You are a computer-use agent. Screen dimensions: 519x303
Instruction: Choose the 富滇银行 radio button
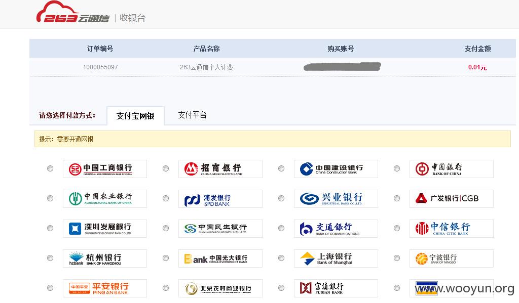click(x=281, y=288)
